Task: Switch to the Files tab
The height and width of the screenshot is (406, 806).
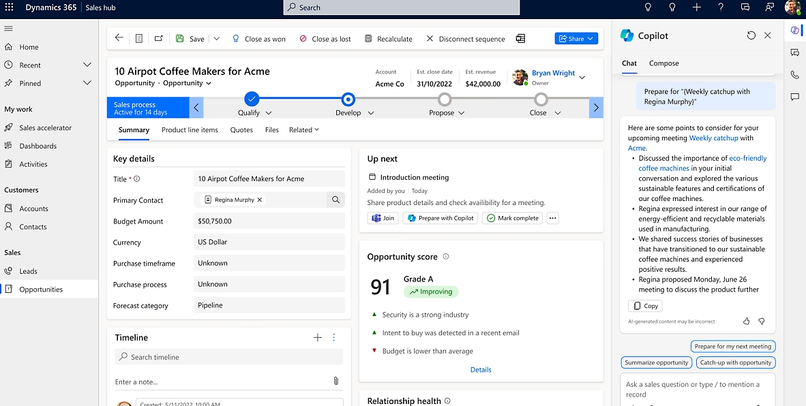Action: [x=272, y=130]
